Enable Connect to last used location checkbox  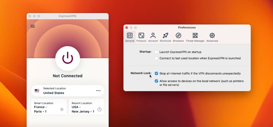tap(156, 58)
